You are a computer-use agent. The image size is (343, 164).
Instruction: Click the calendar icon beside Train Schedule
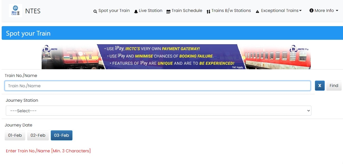pos(168,11)
